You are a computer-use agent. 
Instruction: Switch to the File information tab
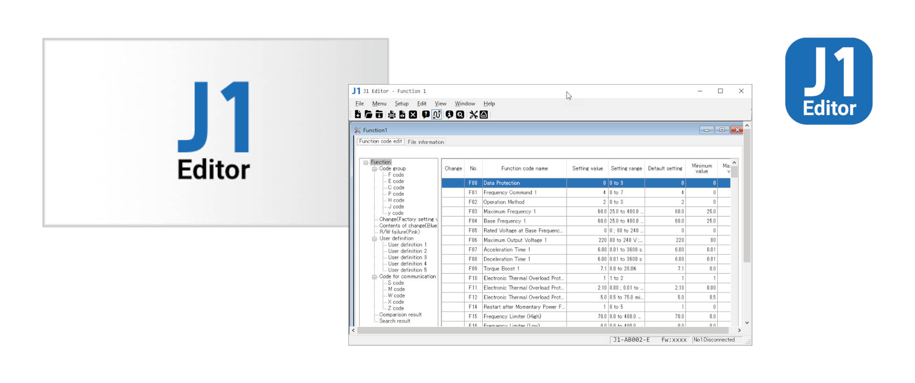(x=426, y=142)
